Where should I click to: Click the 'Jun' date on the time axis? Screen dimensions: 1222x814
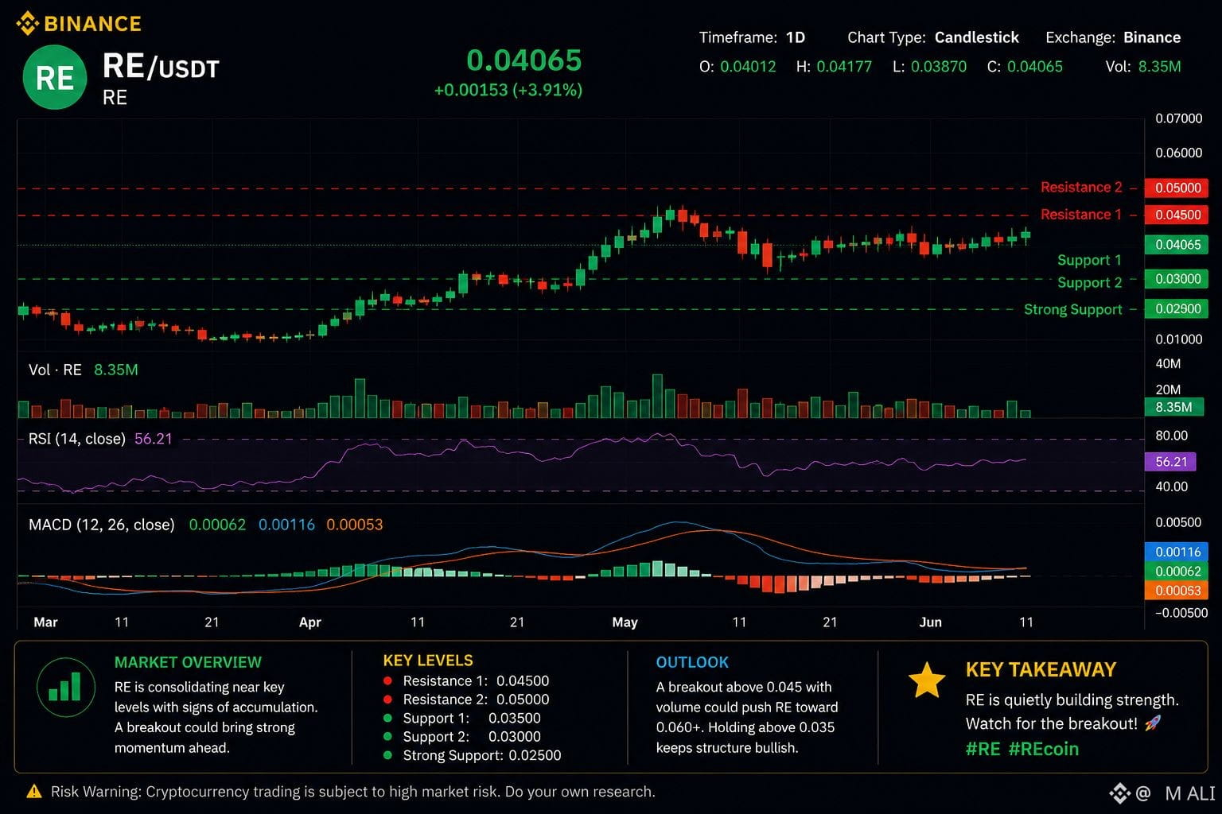tap(930, 622)
